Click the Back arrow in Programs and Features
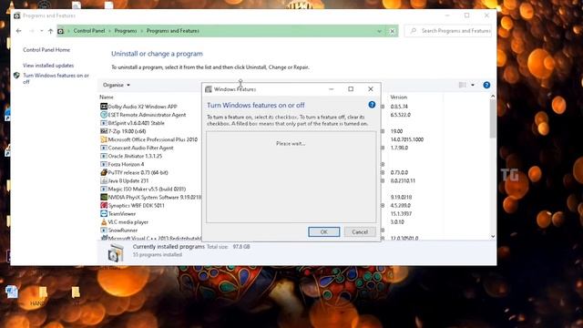 pyautogui.click(x=19, y=31)
